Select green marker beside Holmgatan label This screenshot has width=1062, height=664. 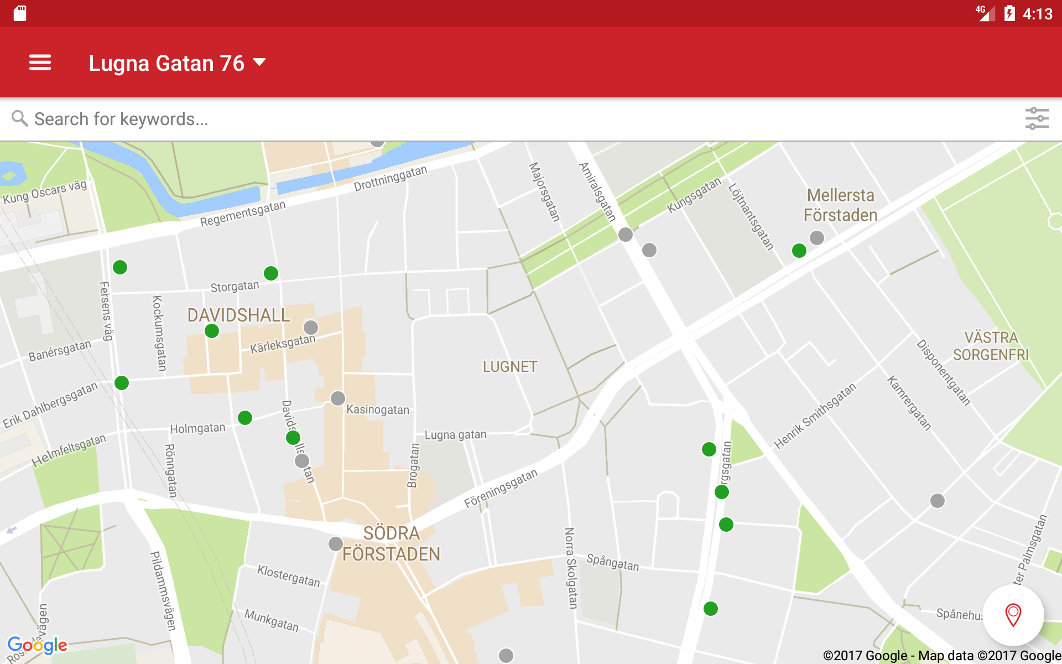(245, 418)
